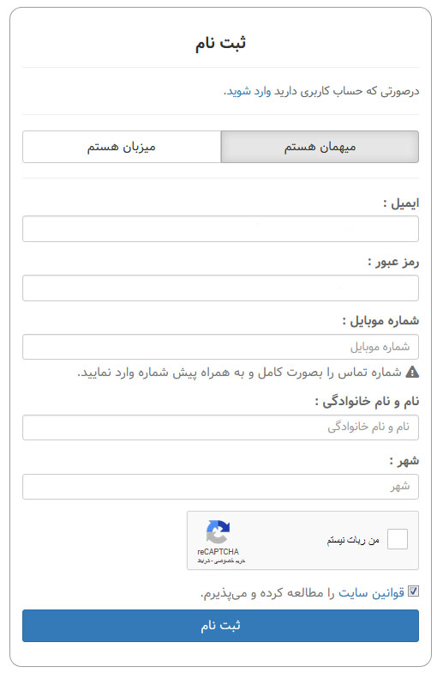437x673 pixels.
Task: Switch to the 'میزبان هستم' host tab
Action: click(122, 147)
